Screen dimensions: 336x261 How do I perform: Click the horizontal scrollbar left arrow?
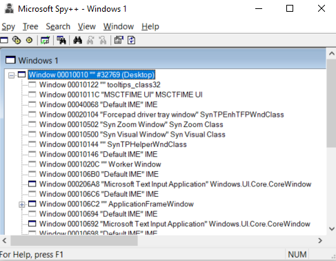[x=4, y=241]
